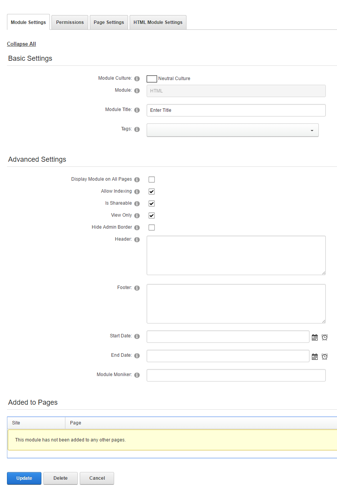This screenshot has height=491, width=337.
Task: Open the End Date time picker clock
Action: tap(325, 357)
